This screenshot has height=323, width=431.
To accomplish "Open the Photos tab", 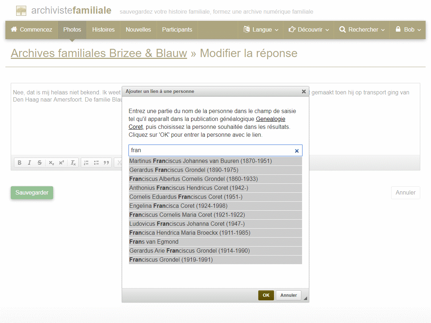I will click(x=72, y=30).
